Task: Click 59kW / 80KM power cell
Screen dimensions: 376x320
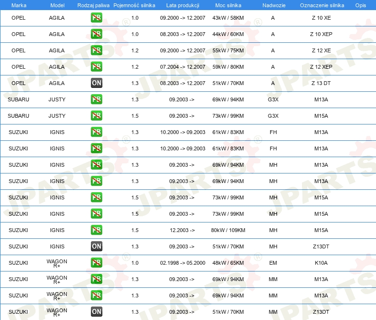Action: coord(228,67)
